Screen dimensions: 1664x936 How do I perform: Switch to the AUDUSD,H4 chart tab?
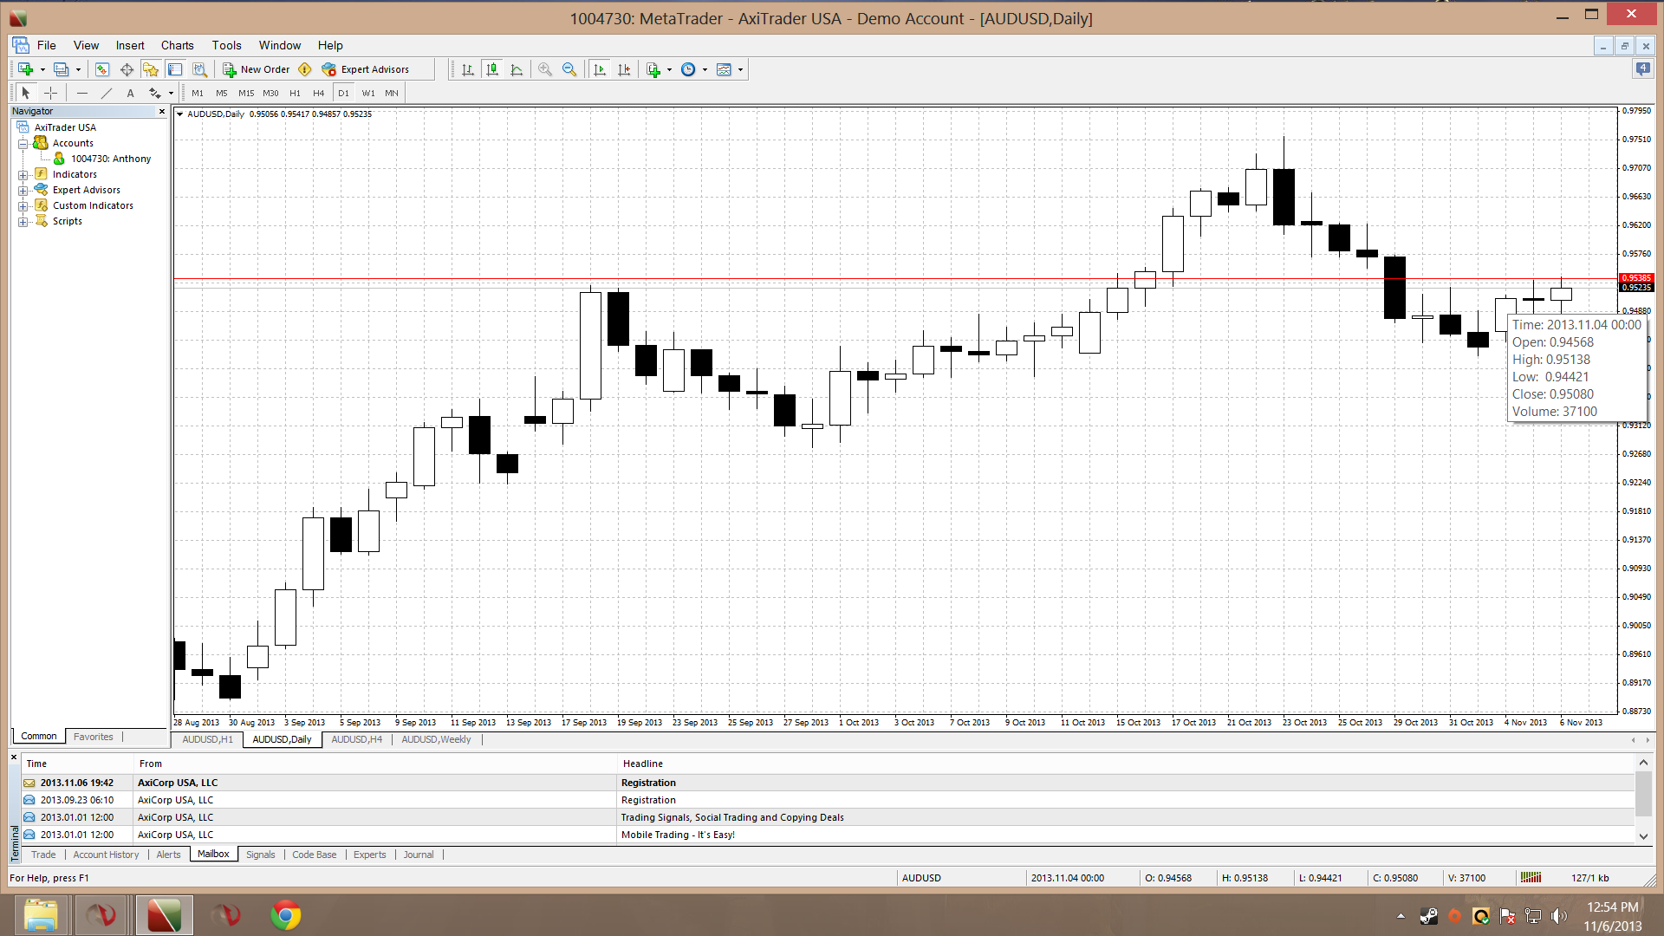pyautogui.click(x=356, y=739)
